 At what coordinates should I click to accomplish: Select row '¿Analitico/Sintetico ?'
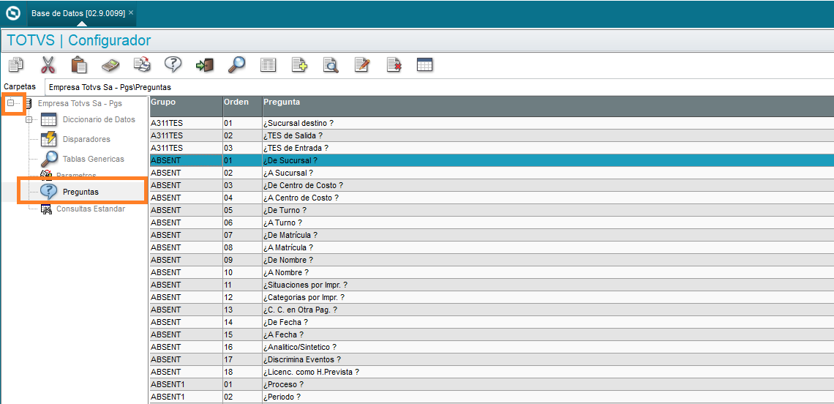tap(492, 346)
